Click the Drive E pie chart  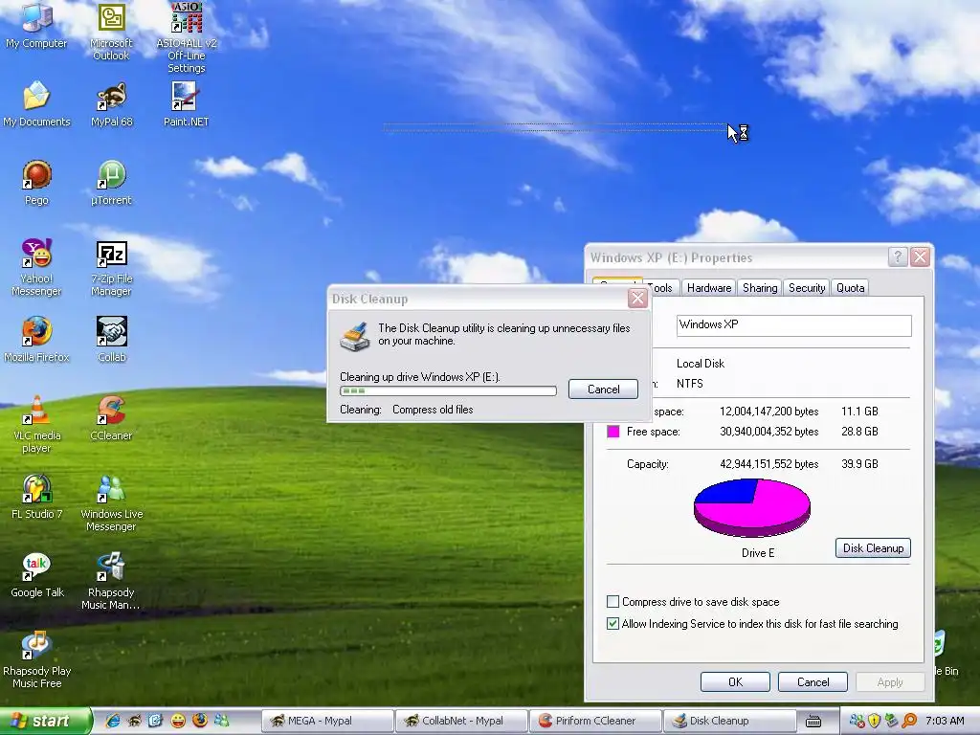pyautogui.click(x=752, y=507)
